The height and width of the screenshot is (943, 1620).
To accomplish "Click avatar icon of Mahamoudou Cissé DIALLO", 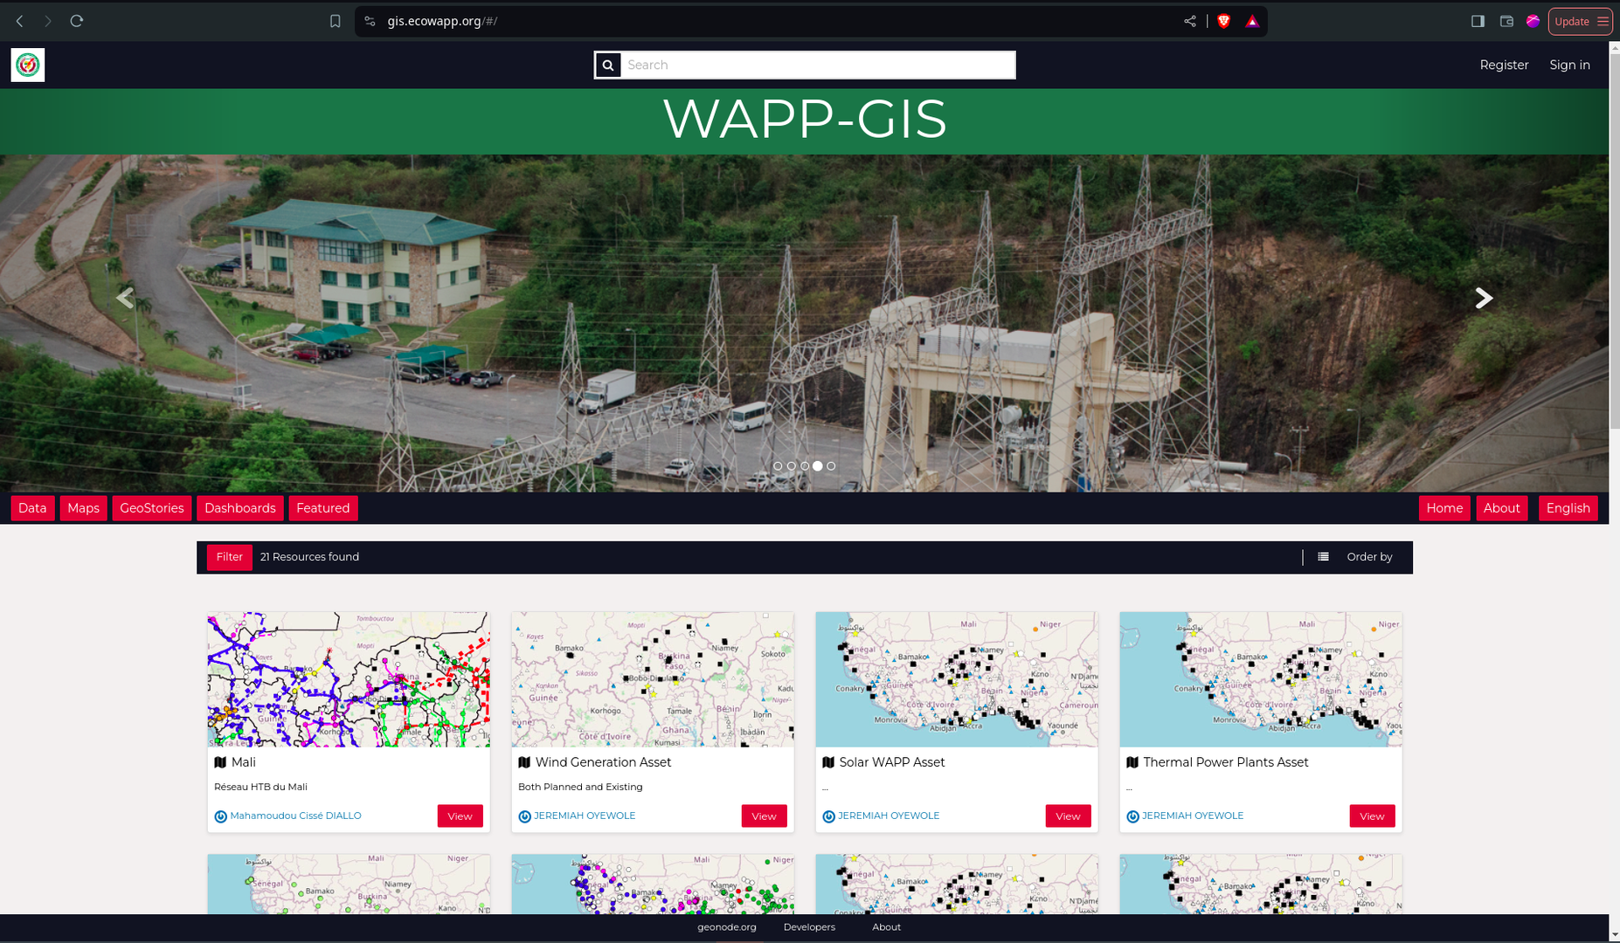I will 220,816.
